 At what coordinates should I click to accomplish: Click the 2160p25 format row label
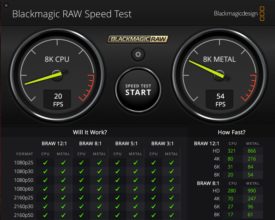24,198
